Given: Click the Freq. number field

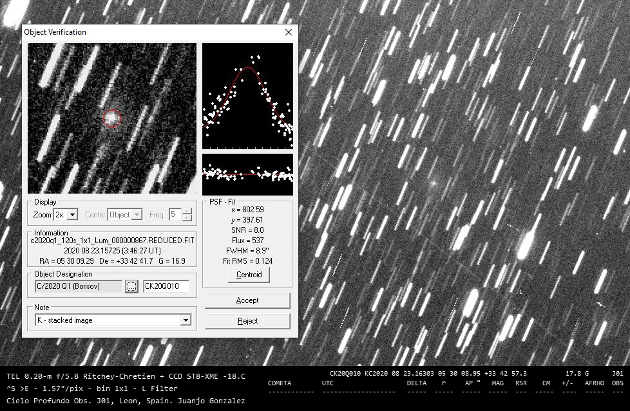Looking at the screenshot, I should click(x=175, y=215).
